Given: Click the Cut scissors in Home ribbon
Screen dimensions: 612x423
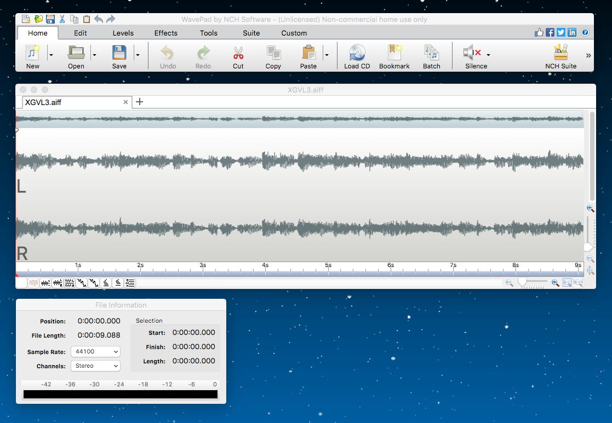Looking at the screenshot, I should pos(238,54).
